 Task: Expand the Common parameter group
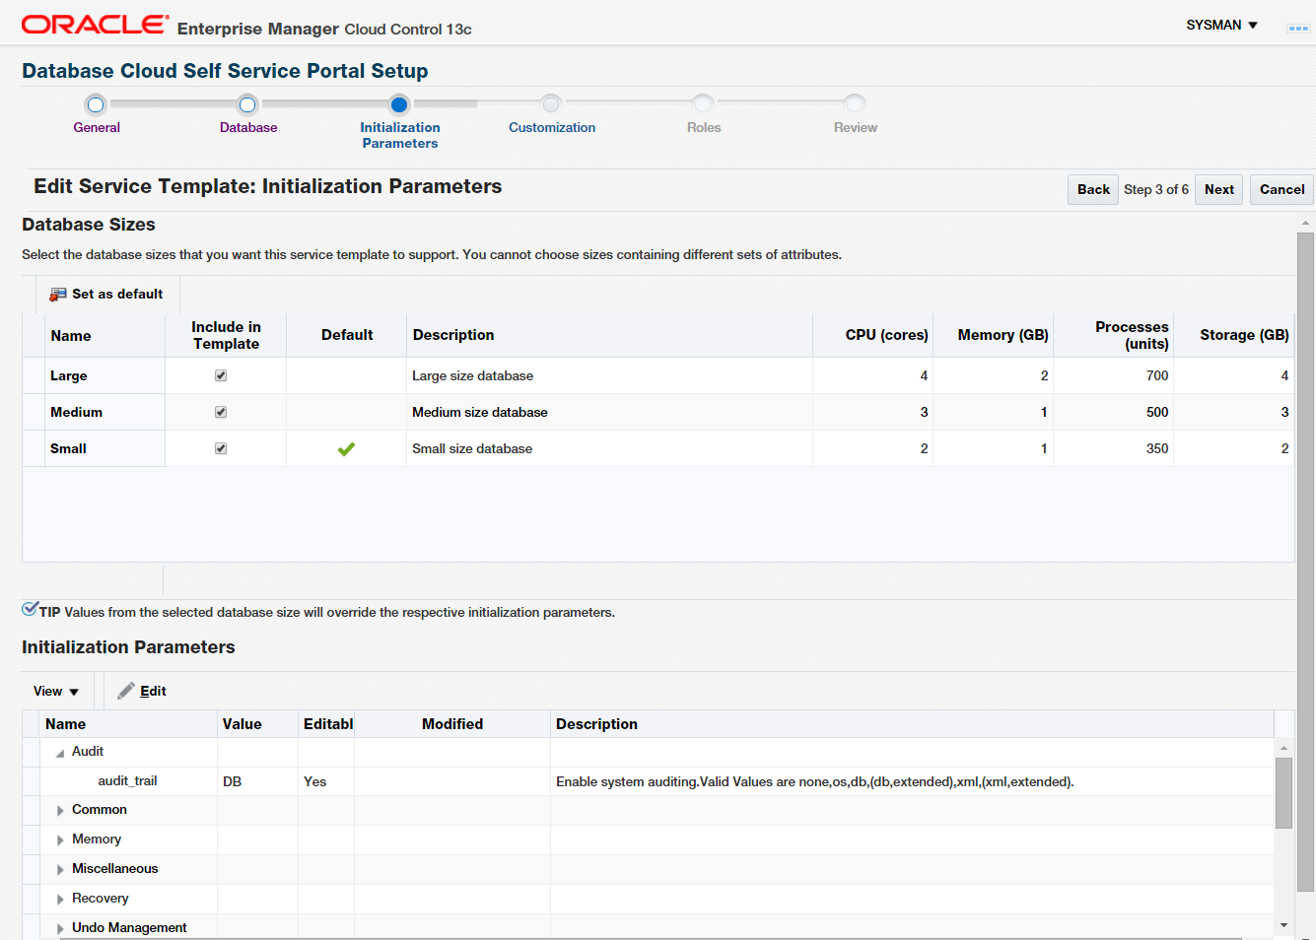pos(60,811)
